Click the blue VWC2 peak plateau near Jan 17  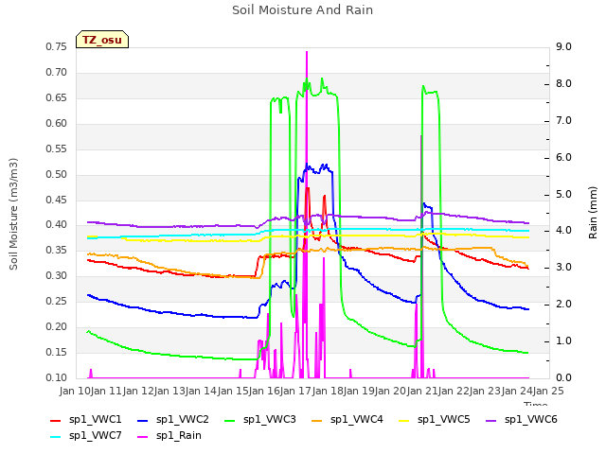coord(315,169)
